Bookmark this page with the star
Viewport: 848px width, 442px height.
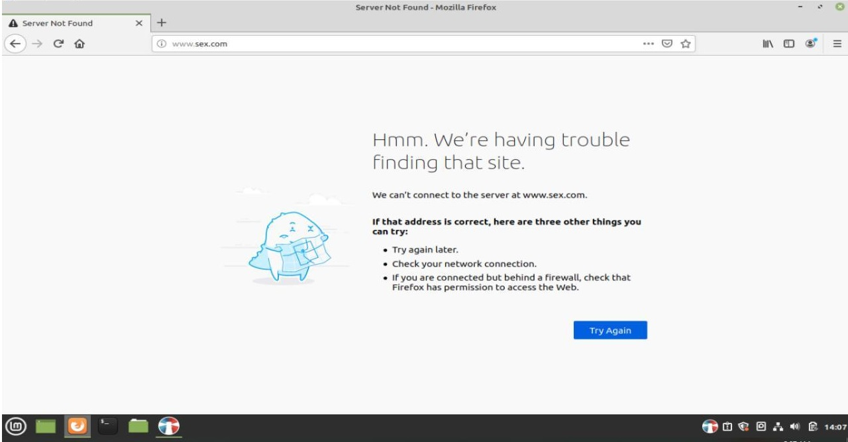point(686,44)
